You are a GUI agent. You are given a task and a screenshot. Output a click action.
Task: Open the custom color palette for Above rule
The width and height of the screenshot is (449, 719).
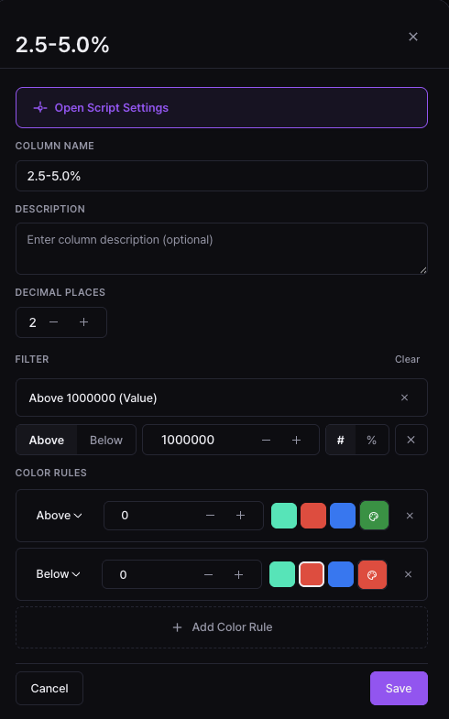tap(374, 516)
